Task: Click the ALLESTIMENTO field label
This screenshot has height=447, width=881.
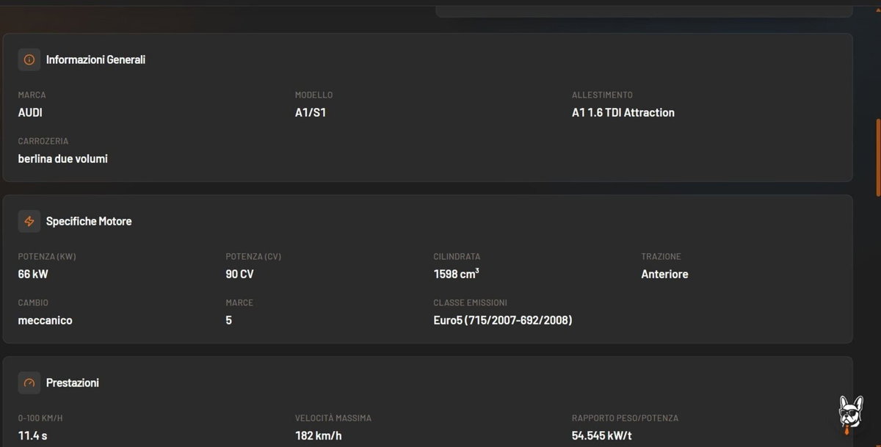Action: [603, 95]
